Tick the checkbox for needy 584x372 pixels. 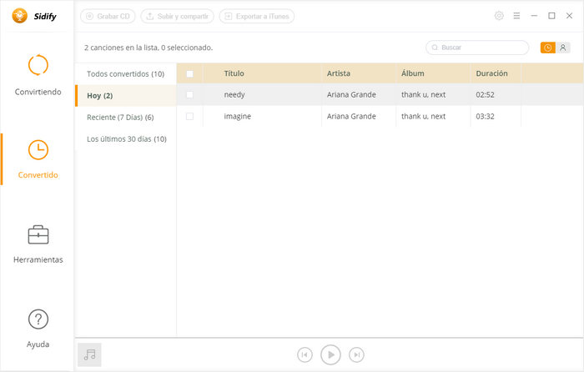point(189,94)
